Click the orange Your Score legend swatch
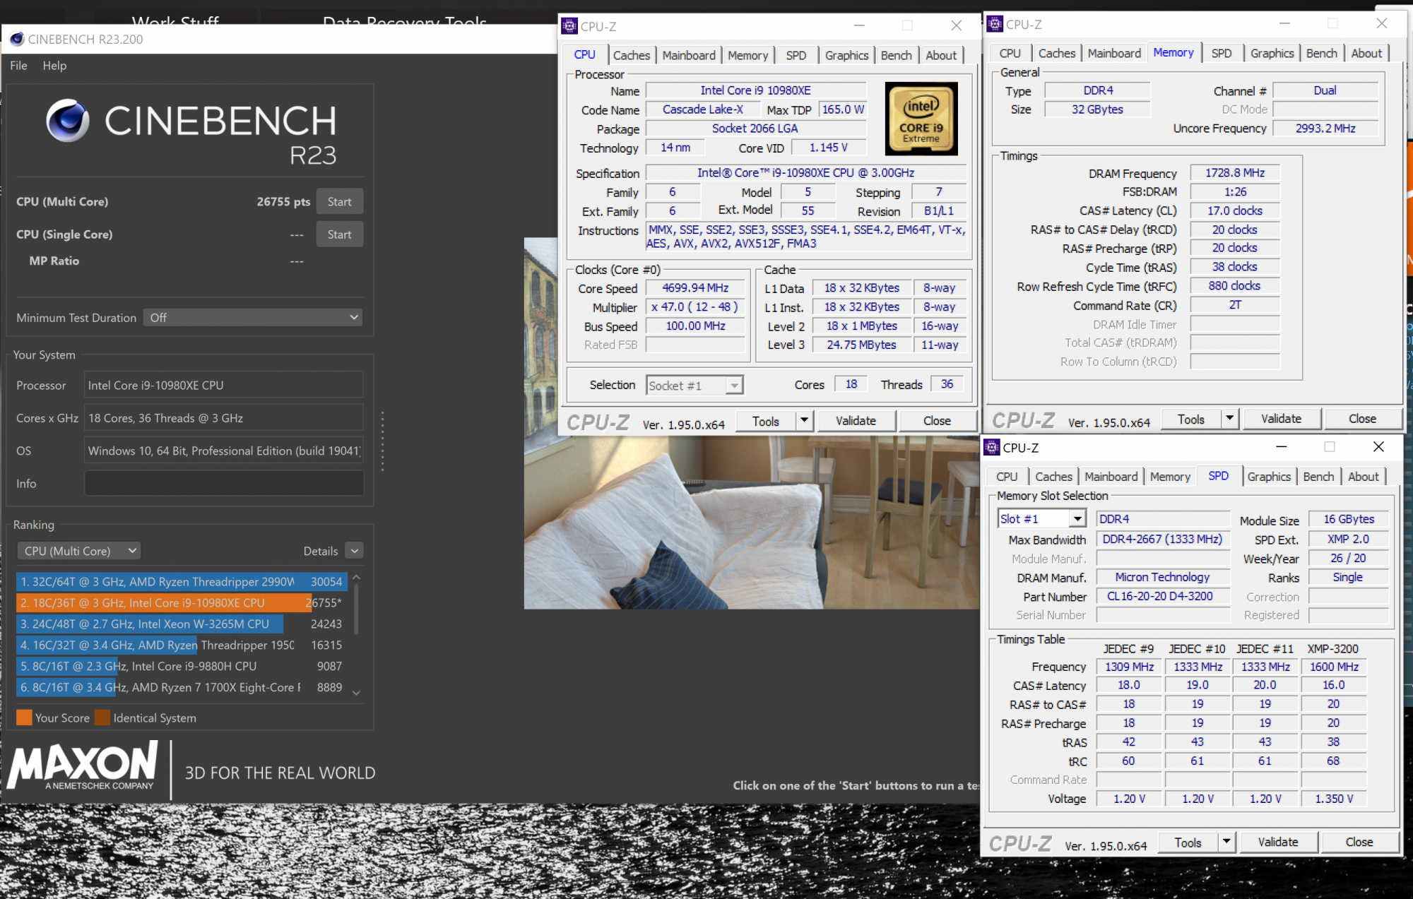This screenshot has width=1413, height=899. [24, 718]
